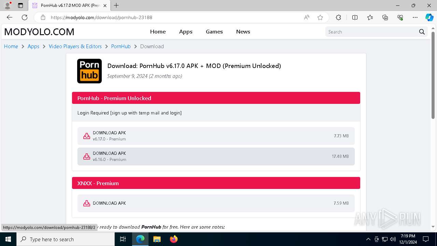The height and width of the screenshot is (246, 437).
Task: Click download icon for XNXX APK
Action: (x=87, y=203)
